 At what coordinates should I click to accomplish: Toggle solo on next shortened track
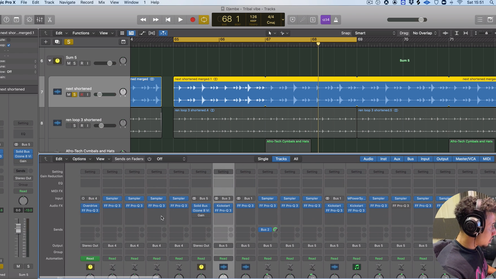click(x=74, y=95)
